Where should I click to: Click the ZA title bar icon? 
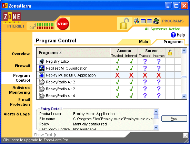5,6
